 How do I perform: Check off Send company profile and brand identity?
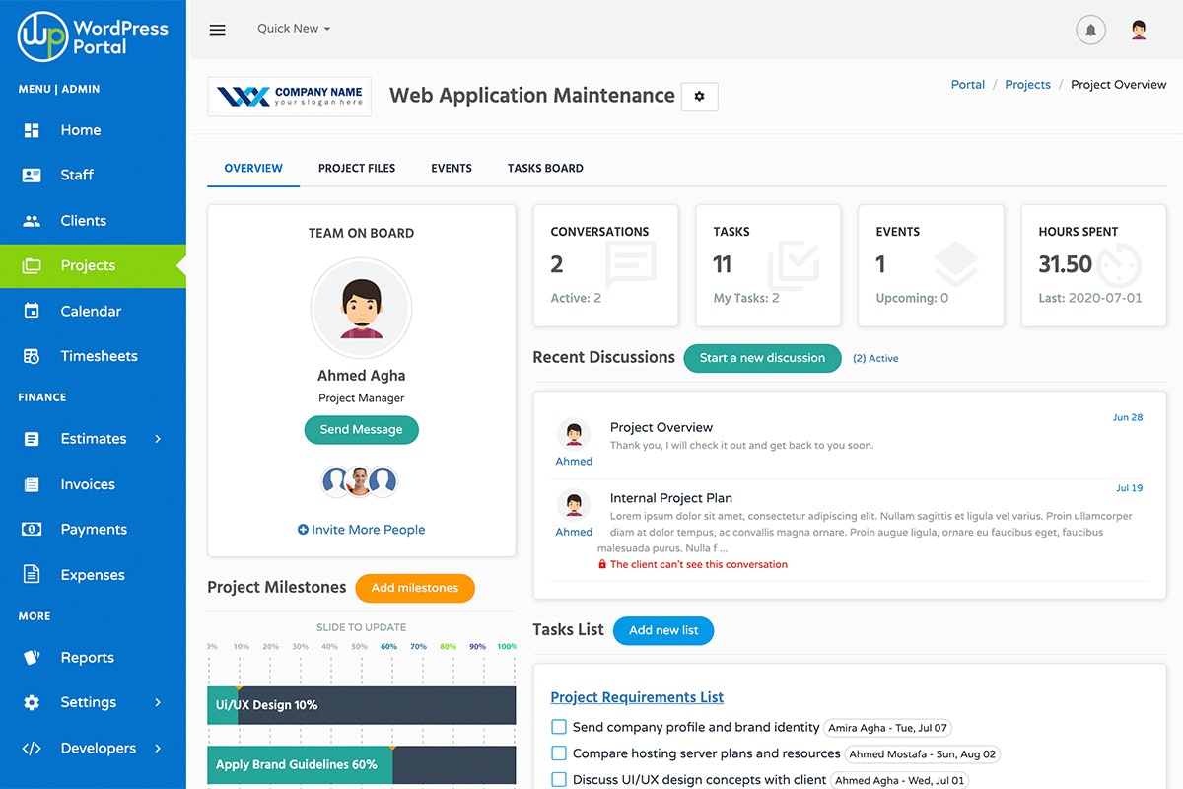559,726
